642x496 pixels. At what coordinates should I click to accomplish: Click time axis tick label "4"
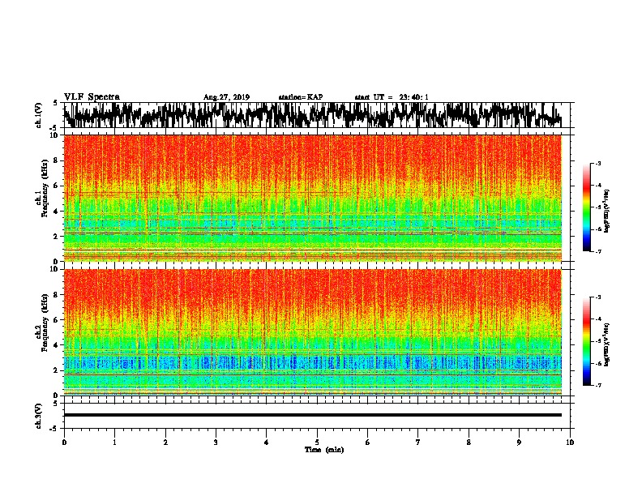(x=267, y=443)
